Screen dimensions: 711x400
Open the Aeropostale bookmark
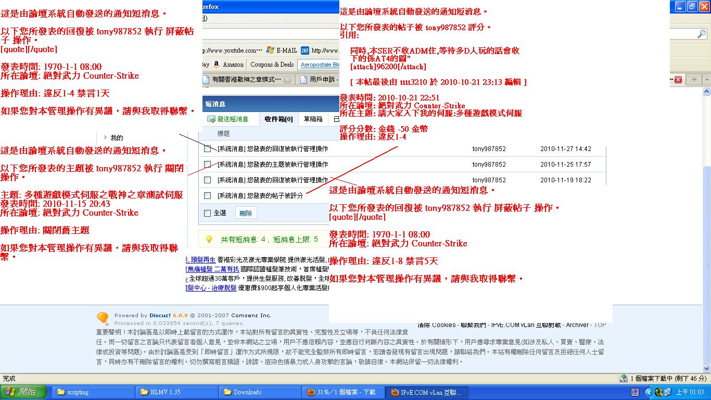pyautogui.click(x=320, y=65)
